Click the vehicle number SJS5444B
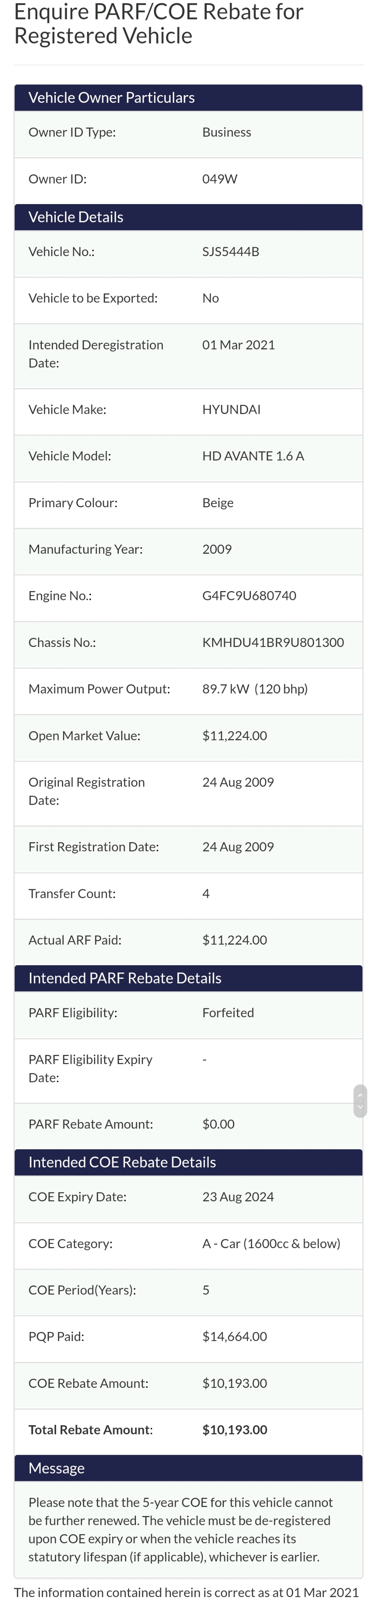The height and width of the screenshot is (1606, 376). click(230, 251)
